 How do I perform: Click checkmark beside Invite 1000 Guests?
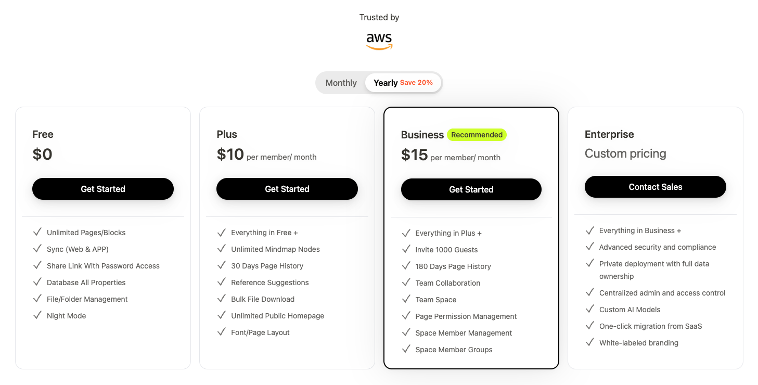pos(406,249)
